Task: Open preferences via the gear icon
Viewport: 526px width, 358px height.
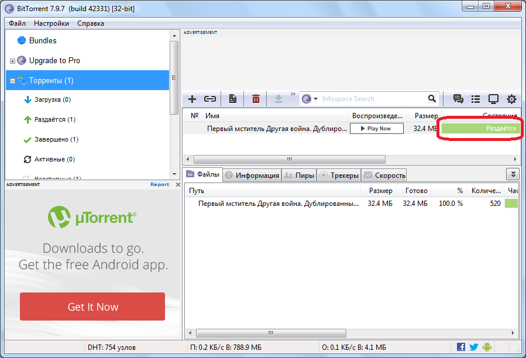Action: (x=511, y=99)
